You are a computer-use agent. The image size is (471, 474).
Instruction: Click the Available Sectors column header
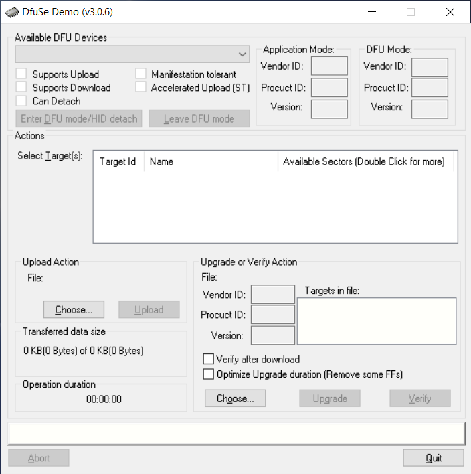[x=365, y=161]
